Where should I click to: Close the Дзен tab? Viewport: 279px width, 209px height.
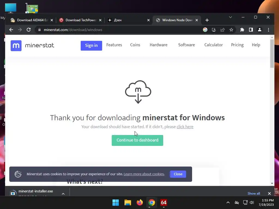click(148, 20)
